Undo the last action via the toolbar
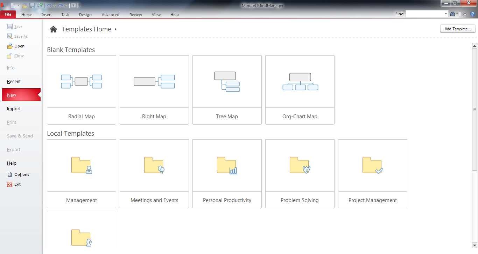This screenshot has height=254, width=478. click(x=49, y=5)
